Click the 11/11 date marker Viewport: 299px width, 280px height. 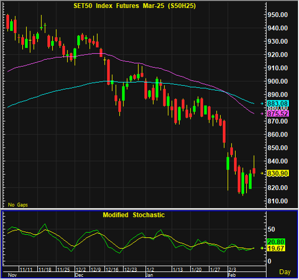pyautogui.click(x=26, y=269)
